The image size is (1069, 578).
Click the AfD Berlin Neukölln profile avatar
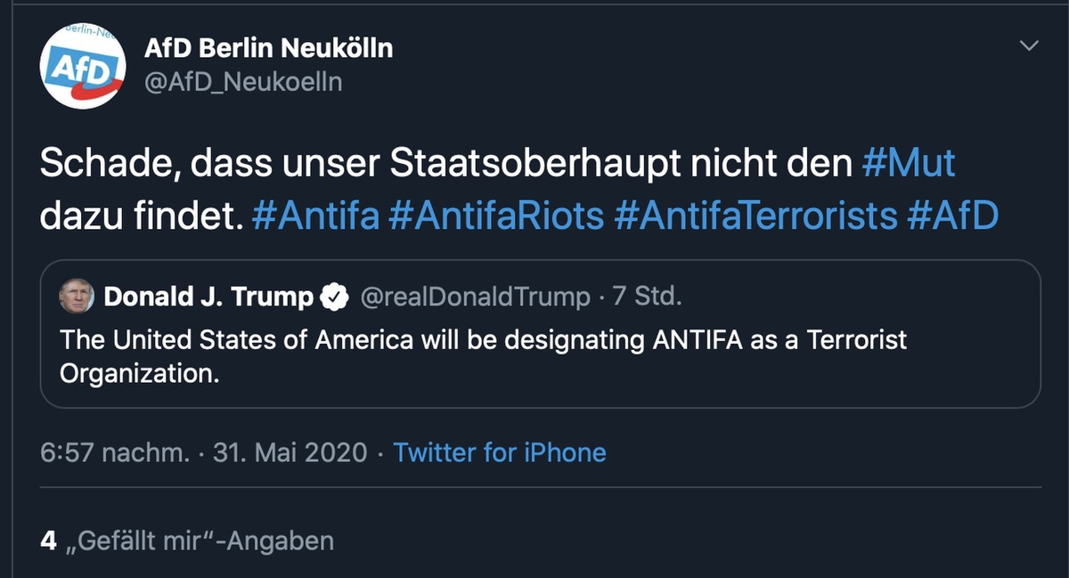[84, 66]
